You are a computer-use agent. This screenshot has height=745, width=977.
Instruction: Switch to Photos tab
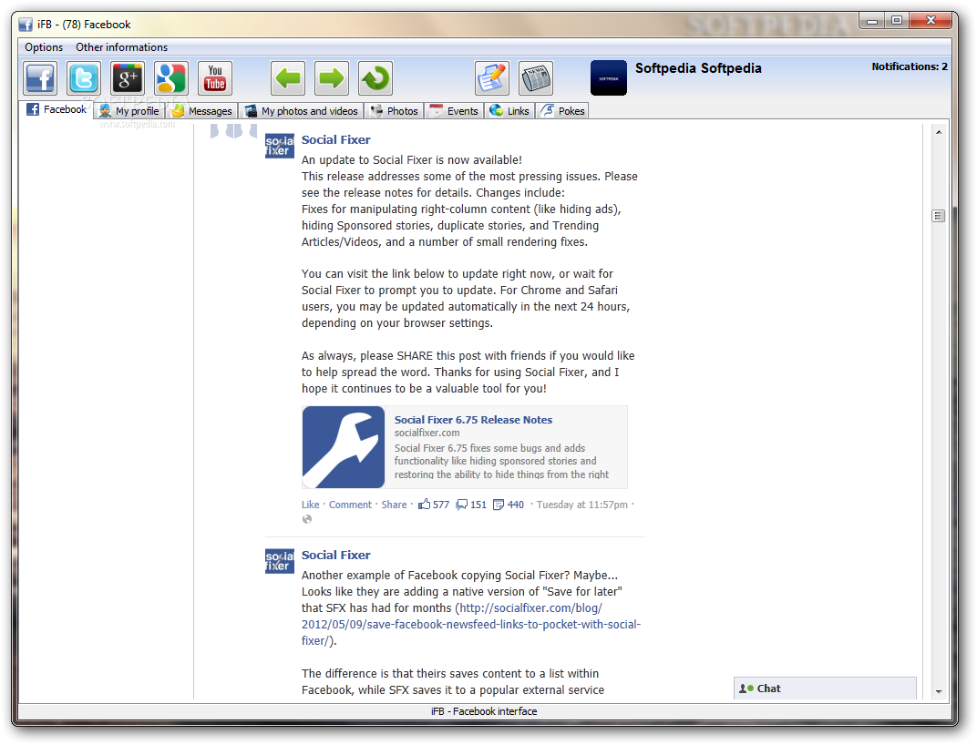pos(395,111)
